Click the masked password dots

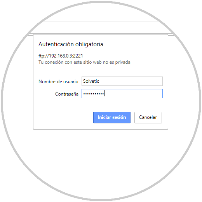tap(94, 94)
